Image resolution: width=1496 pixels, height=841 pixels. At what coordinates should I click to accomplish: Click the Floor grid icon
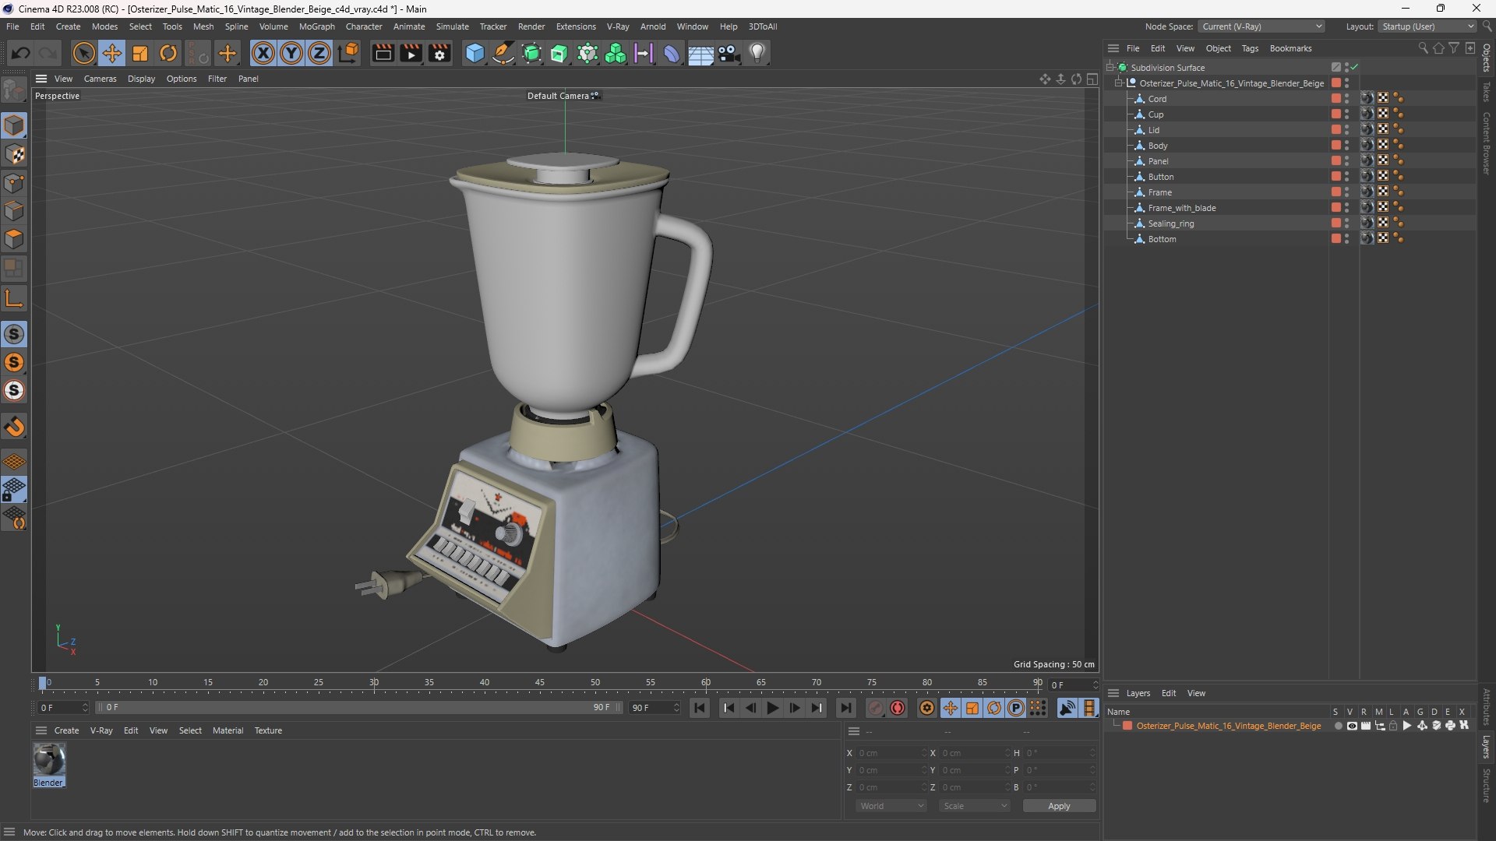coord(700,53)
